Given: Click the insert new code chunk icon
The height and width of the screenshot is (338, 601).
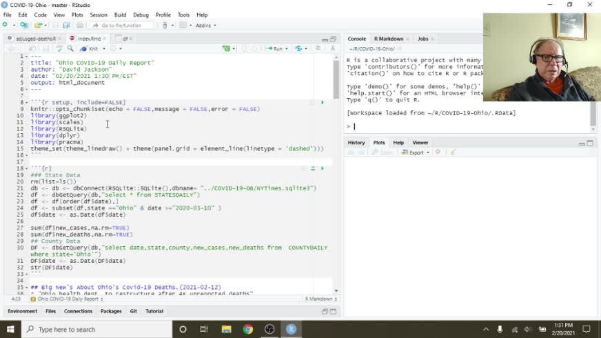Looking at the screenshot, I should (x=226, y=48).
